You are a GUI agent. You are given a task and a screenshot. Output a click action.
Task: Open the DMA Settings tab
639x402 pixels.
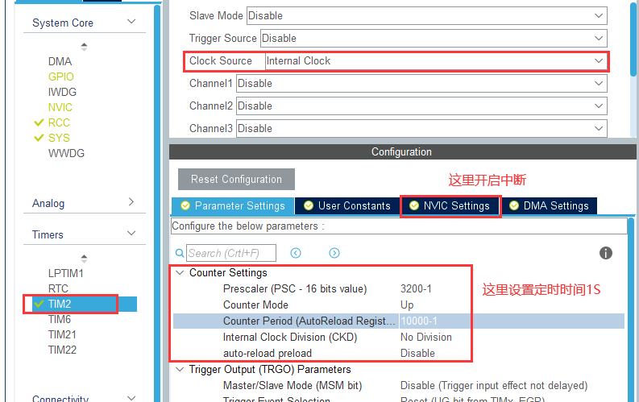[x=550, y=205]
